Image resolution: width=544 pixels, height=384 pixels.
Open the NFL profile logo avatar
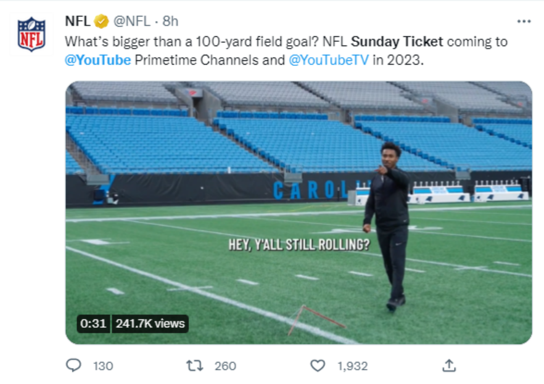31,34
